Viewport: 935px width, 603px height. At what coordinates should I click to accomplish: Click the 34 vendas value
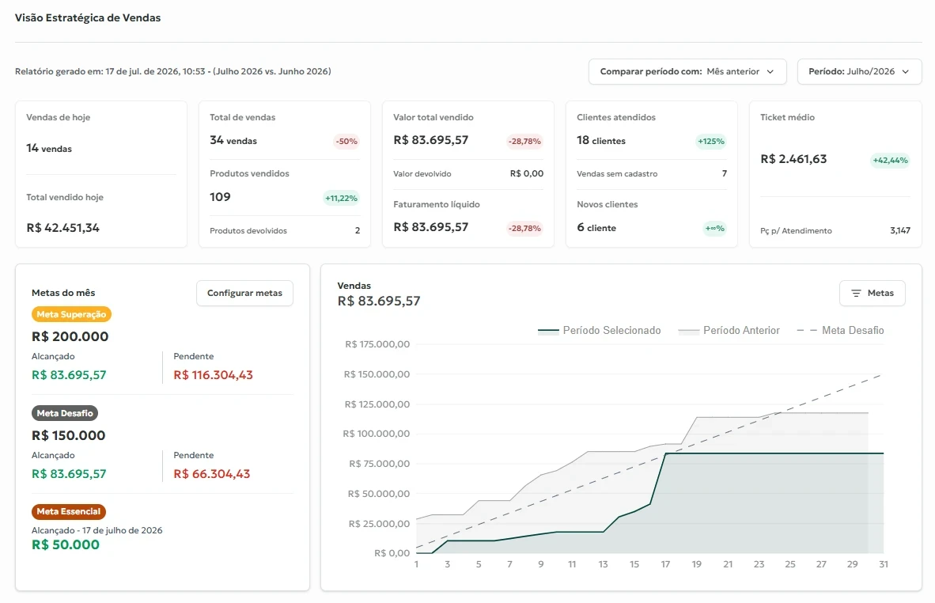[x=233, y=141]
